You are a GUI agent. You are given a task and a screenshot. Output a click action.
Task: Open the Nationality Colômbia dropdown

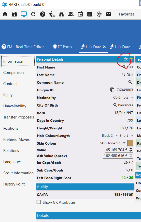click(123, 97)
